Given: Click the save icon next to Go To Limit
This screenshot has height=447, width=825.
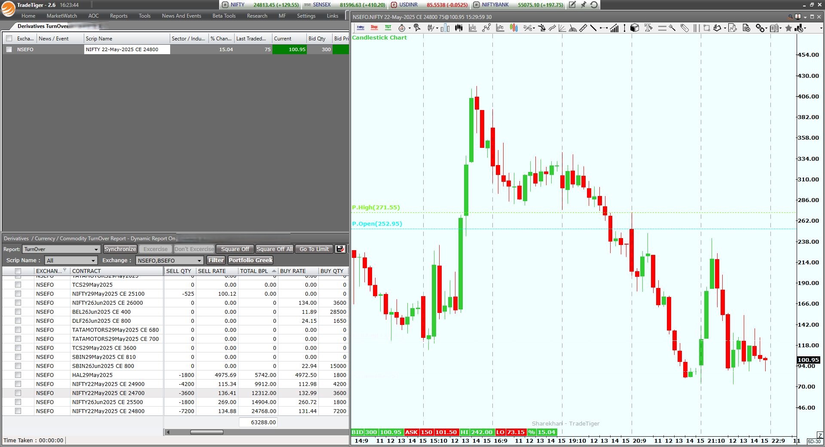Looking at the screenshot, I should (340, 249).
